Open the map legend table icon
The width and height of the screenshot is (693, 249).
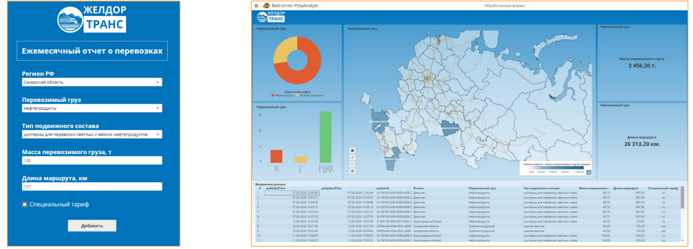(x=588, y=172)
